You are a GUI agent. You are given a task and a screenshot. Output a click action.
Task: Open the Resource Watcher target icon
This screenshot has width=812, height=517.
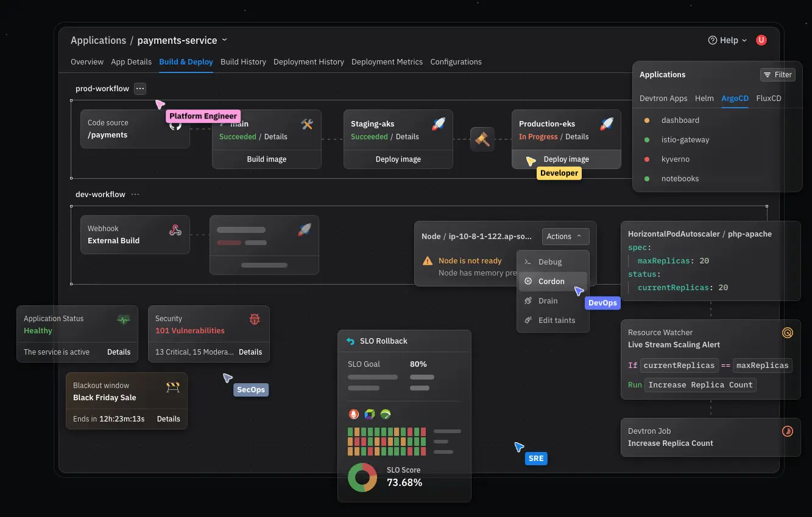pos(788,333)
